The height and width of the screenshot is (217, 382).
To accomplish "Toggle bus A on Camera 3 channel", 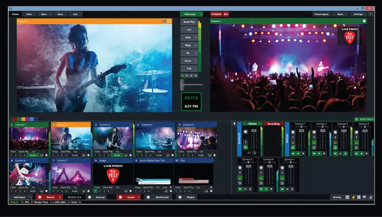I will 341,154.
